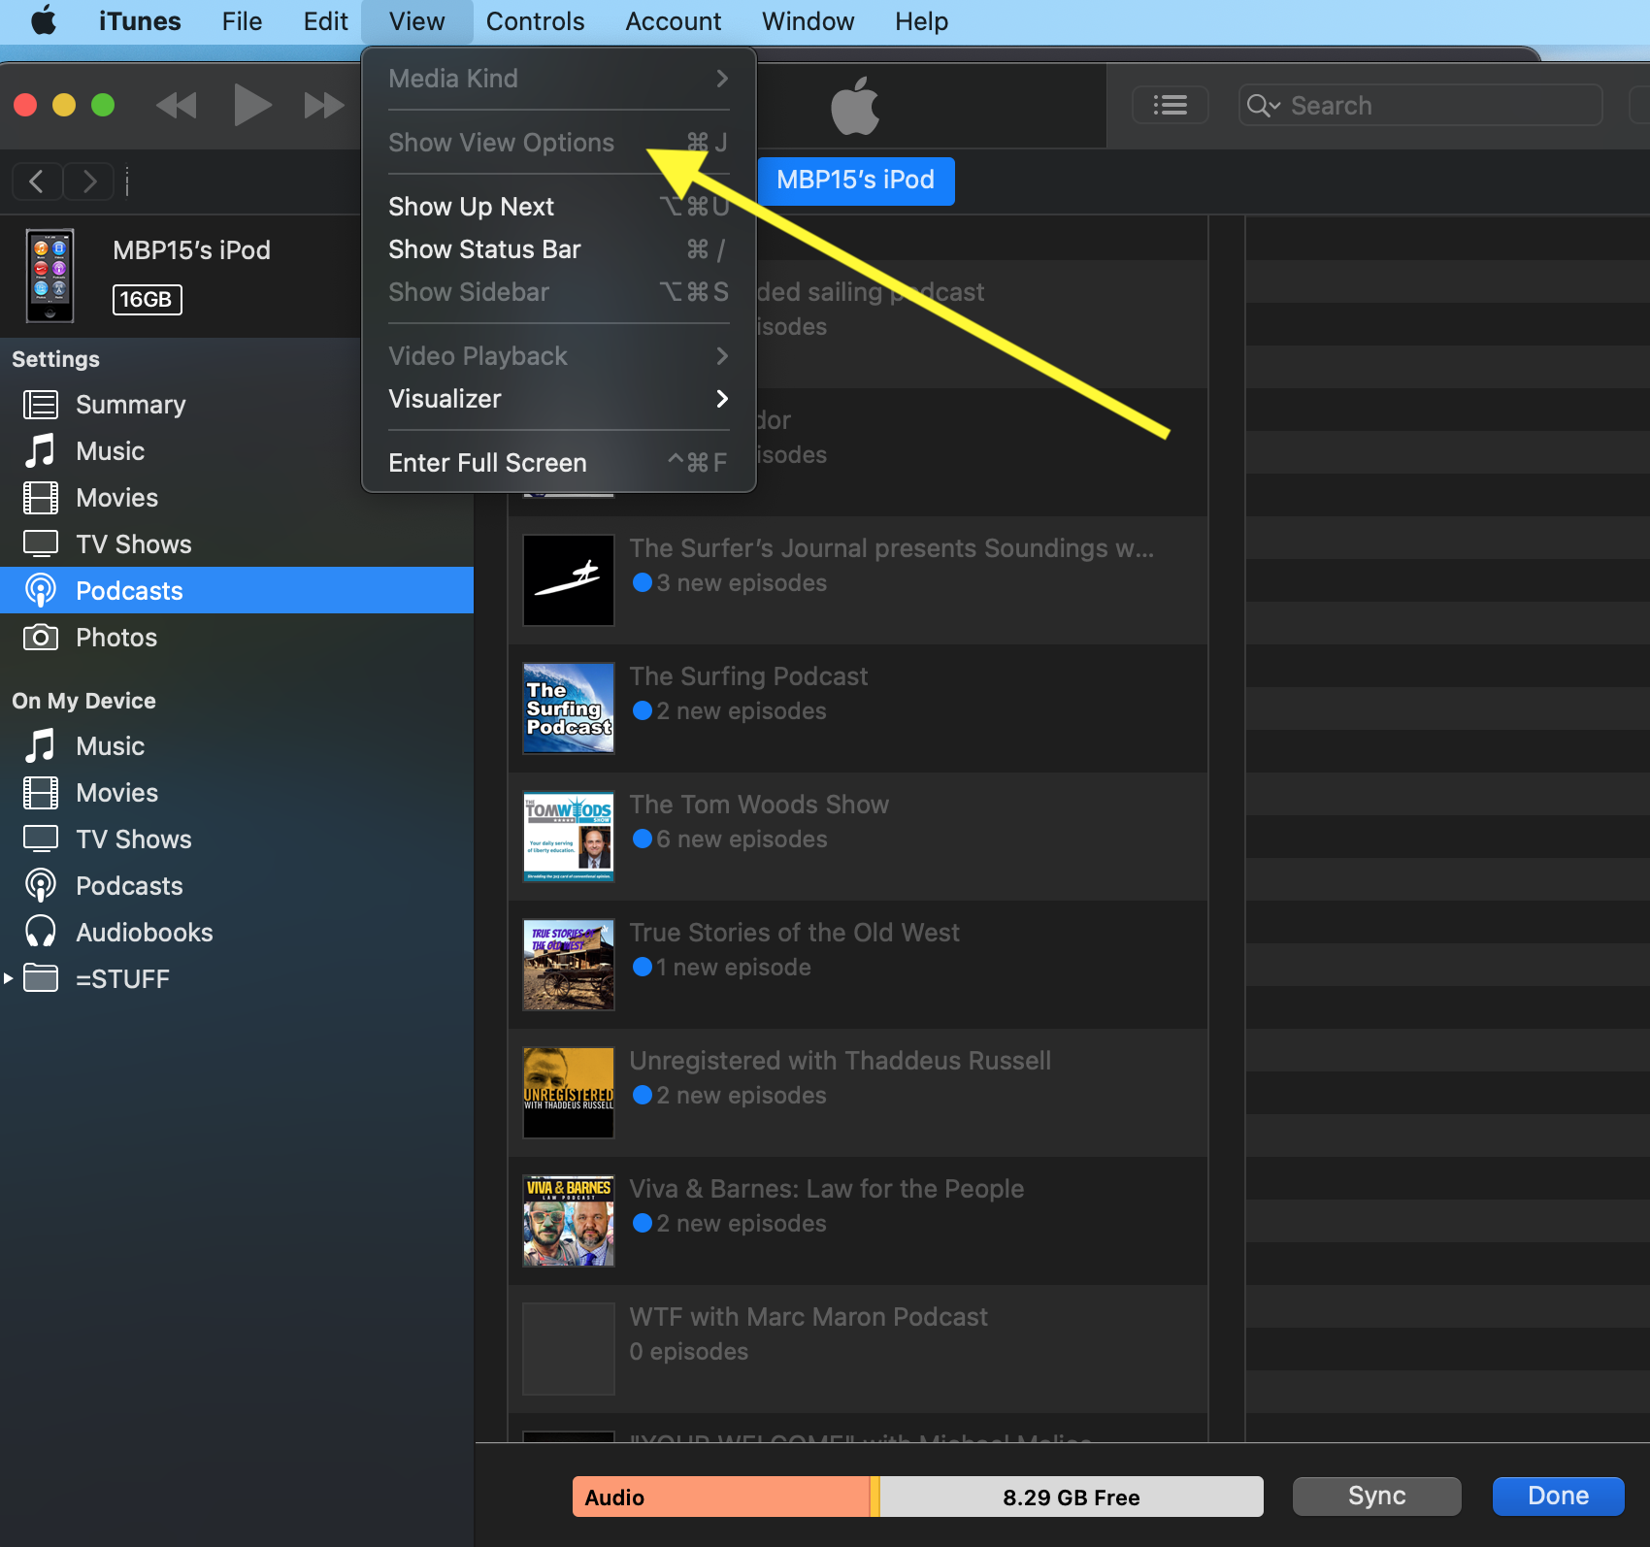Image resolution: width=1650 pixels, height=1547 pixels.
Task: Go forward using the right chevron
Action: point(89,181)
